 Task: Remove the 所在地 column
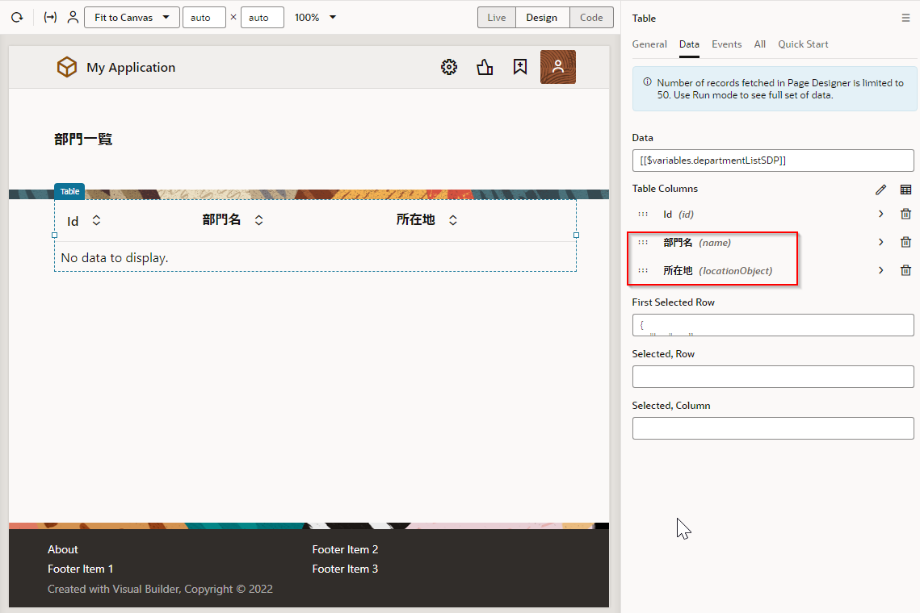(x=905, y=270)
